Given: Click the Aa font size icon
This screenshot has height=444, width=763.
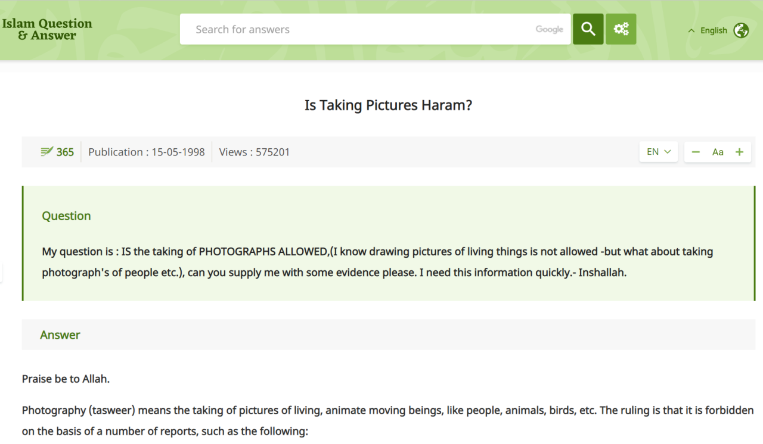Looking at the screenshot, I should point(718,152).
